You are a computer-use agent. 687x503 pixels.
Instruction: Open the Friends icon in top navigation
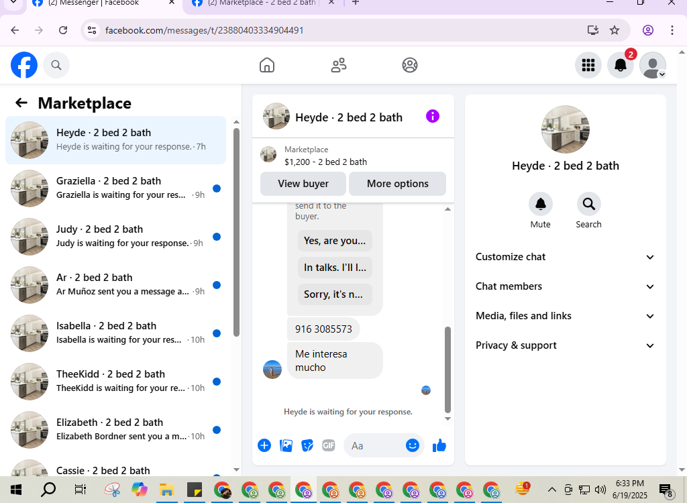coord(338,65)
